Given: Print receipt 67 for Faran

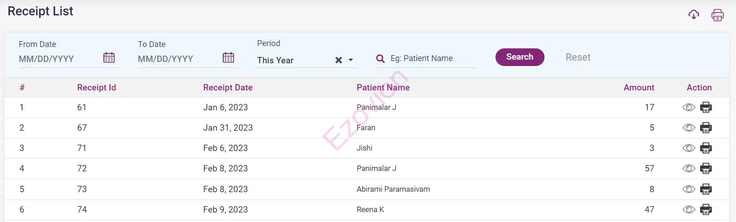Looking at the screenshot, I should tap(706, 128).
